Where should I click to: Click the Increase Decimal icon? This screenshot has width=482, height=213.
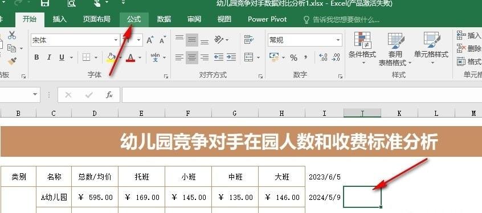324,57
